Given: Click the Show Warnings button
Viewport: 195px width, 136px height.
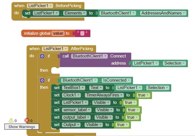Looking at the screenshot, I should (21, 127).
